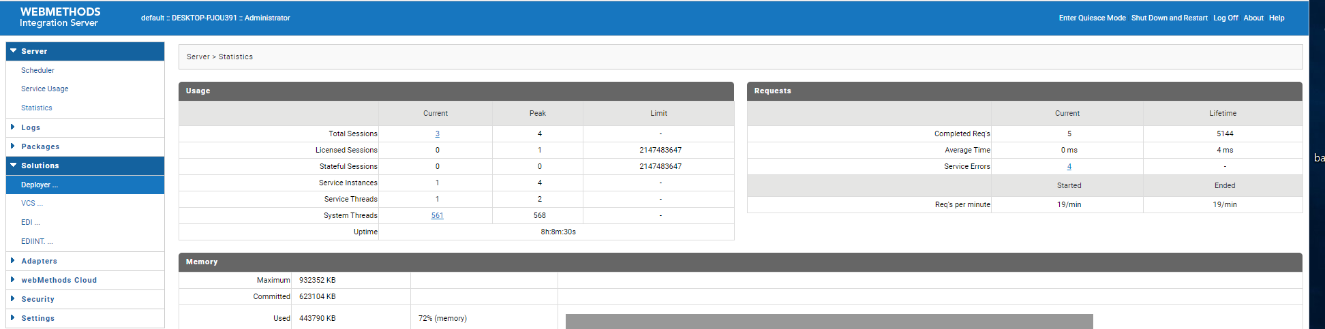Screen dimensions: 1325x329
Task: Collapse the Solutions section arrow
Action: [x=13, y=165]
